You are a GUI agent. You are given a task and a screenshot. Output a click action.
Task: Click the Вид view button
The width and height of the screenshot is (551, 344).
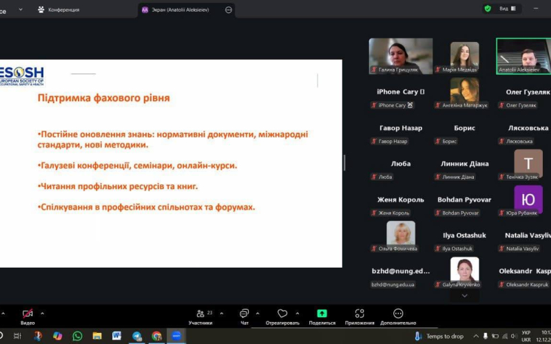[506, 8]
